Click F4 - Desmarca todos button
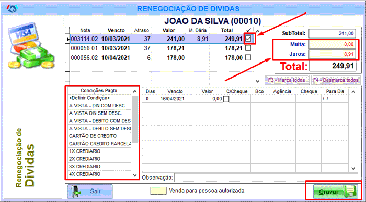 pos(336,80)
